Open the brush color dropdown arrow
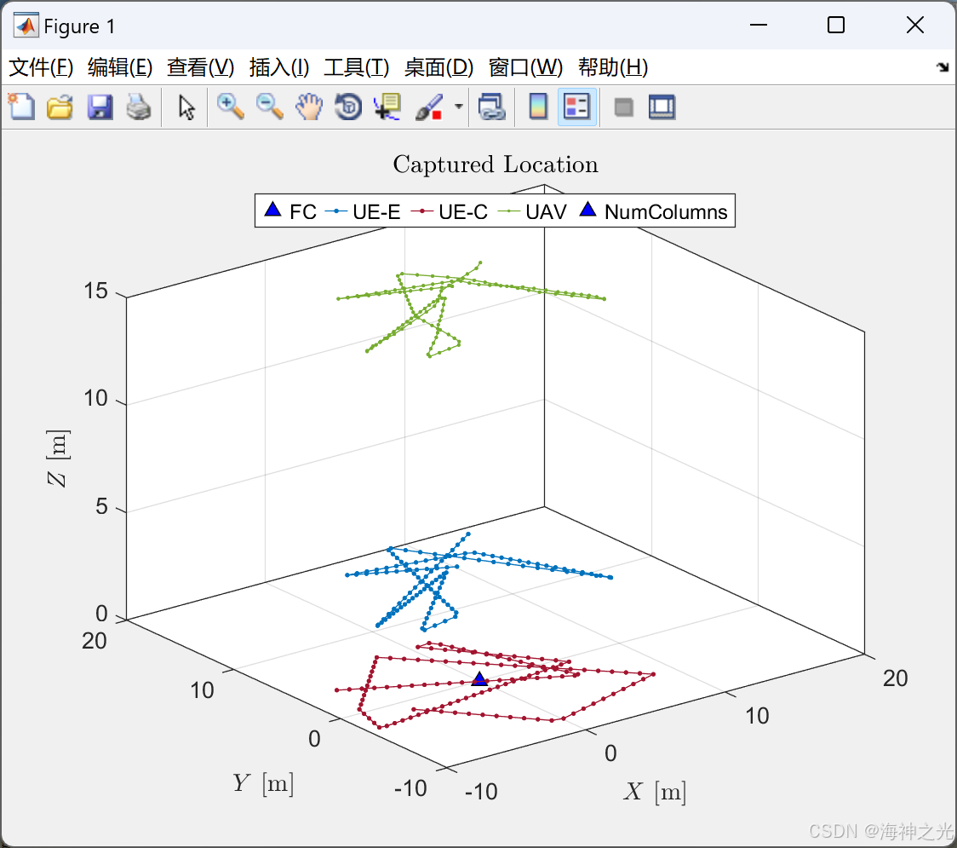 coord(458,107)
